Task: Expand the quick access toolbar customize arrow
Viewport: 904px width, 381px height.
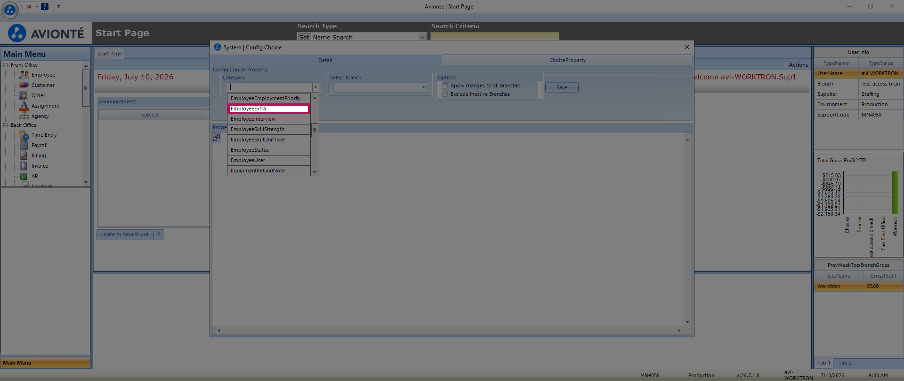Action: 59,7
